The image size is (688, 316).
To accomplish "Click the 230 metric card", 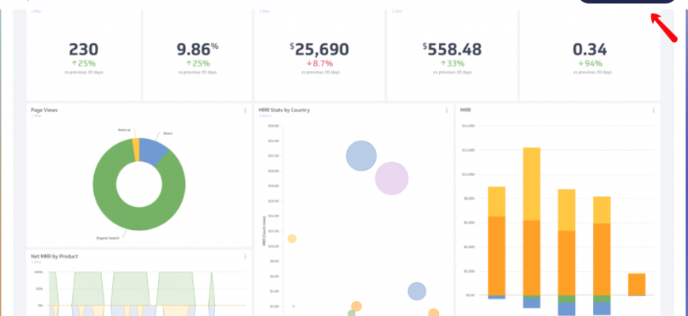I will (83, 55).
